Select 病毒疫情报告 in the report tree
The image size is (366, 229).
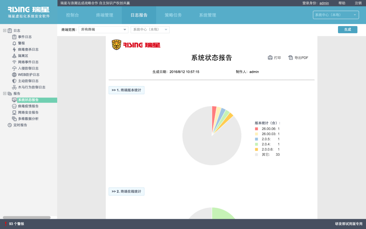(28, 106)
